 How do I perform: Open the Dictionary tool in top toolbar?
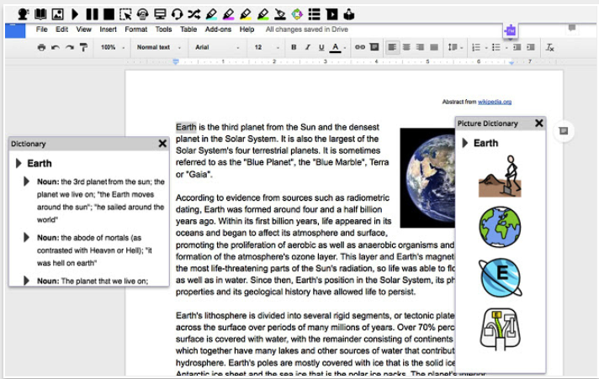(x=40, y=13)
